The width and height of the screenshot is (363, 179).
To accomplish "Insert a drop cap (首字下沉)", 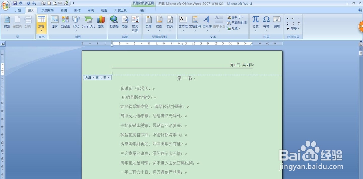I will [219, 24].
